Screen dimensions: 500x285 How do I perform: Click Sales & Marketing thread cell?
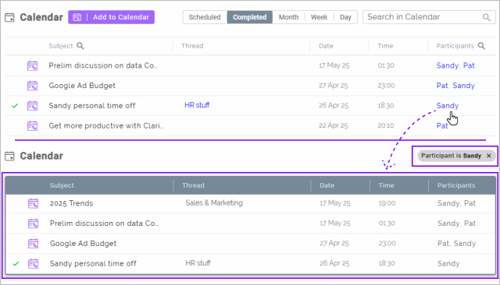[214, 203]
